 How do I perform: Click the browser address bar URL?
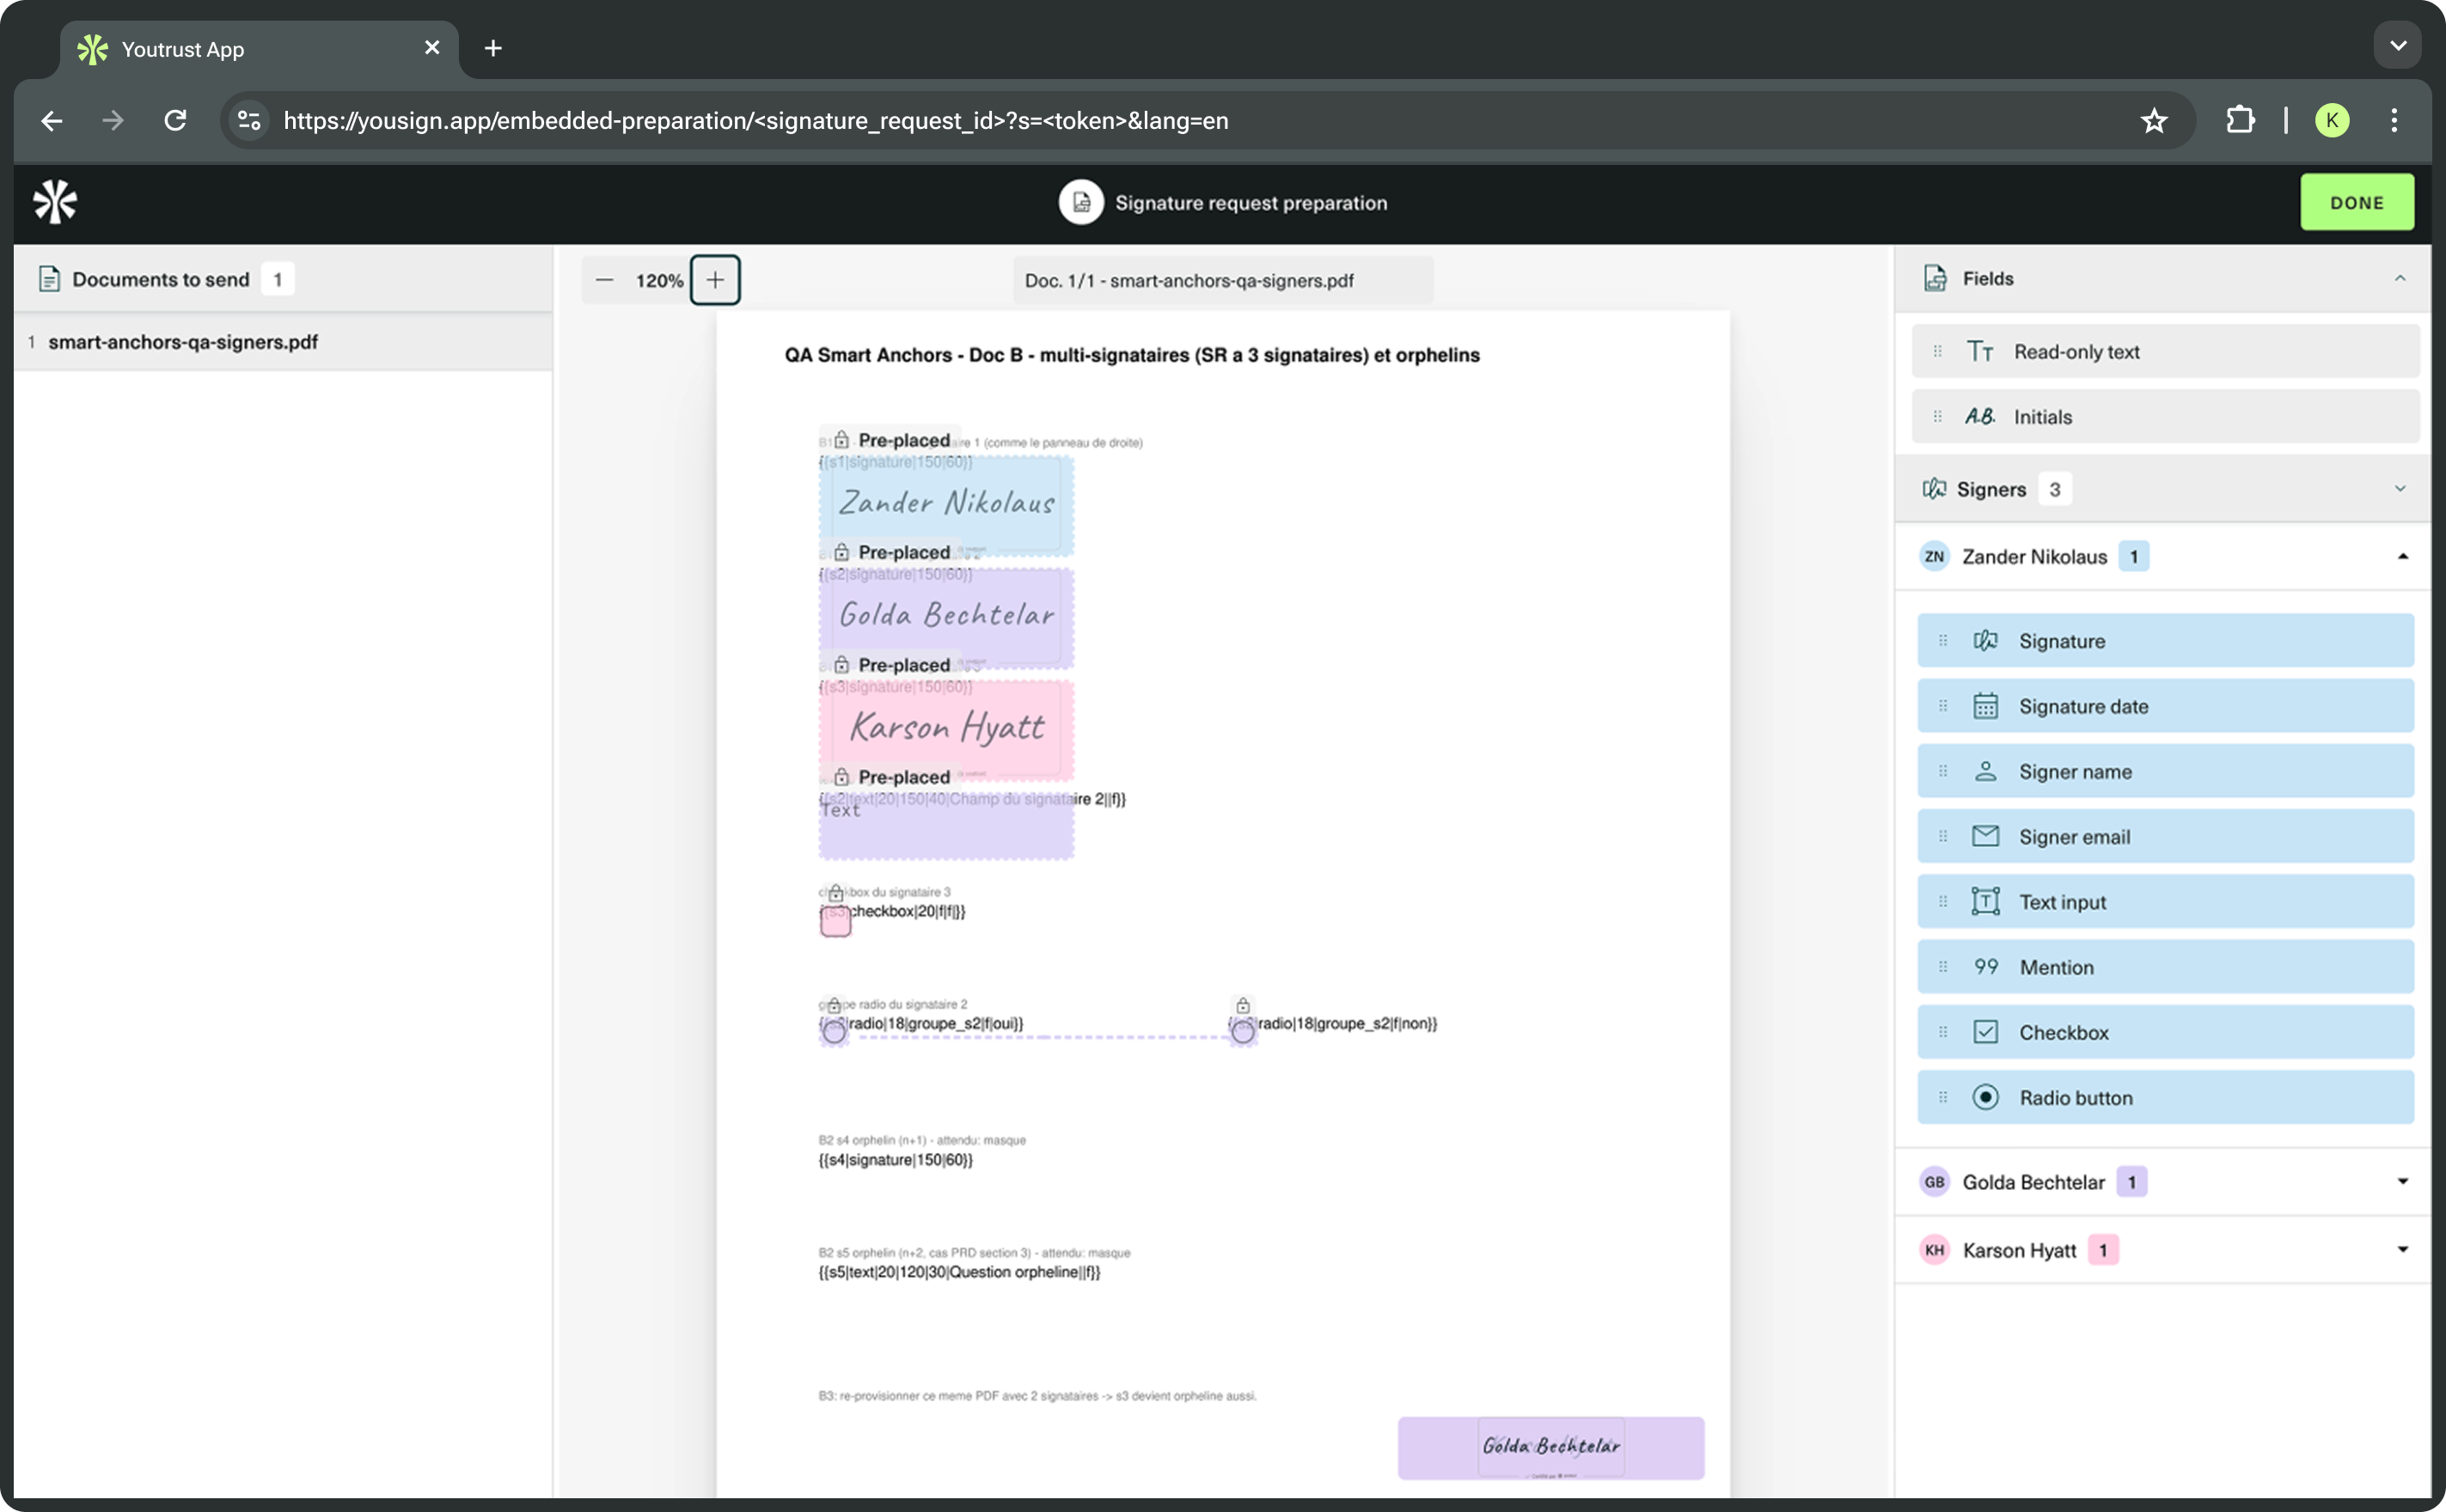pyautogui.click(x=755, y=121)
